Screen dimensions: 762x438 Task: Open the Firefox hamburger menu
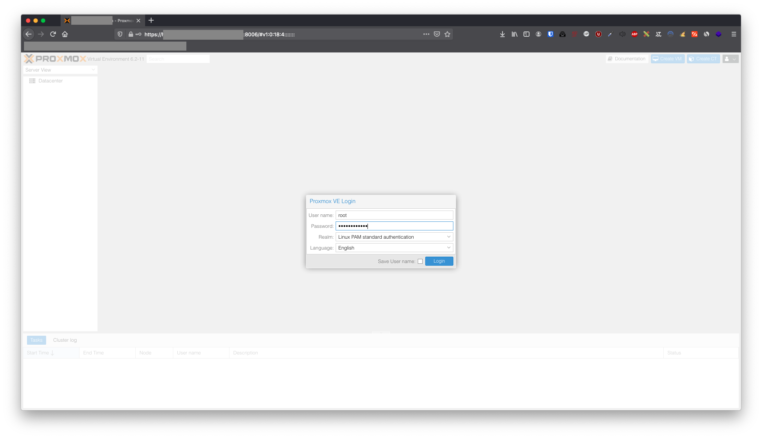coord(734,34)
